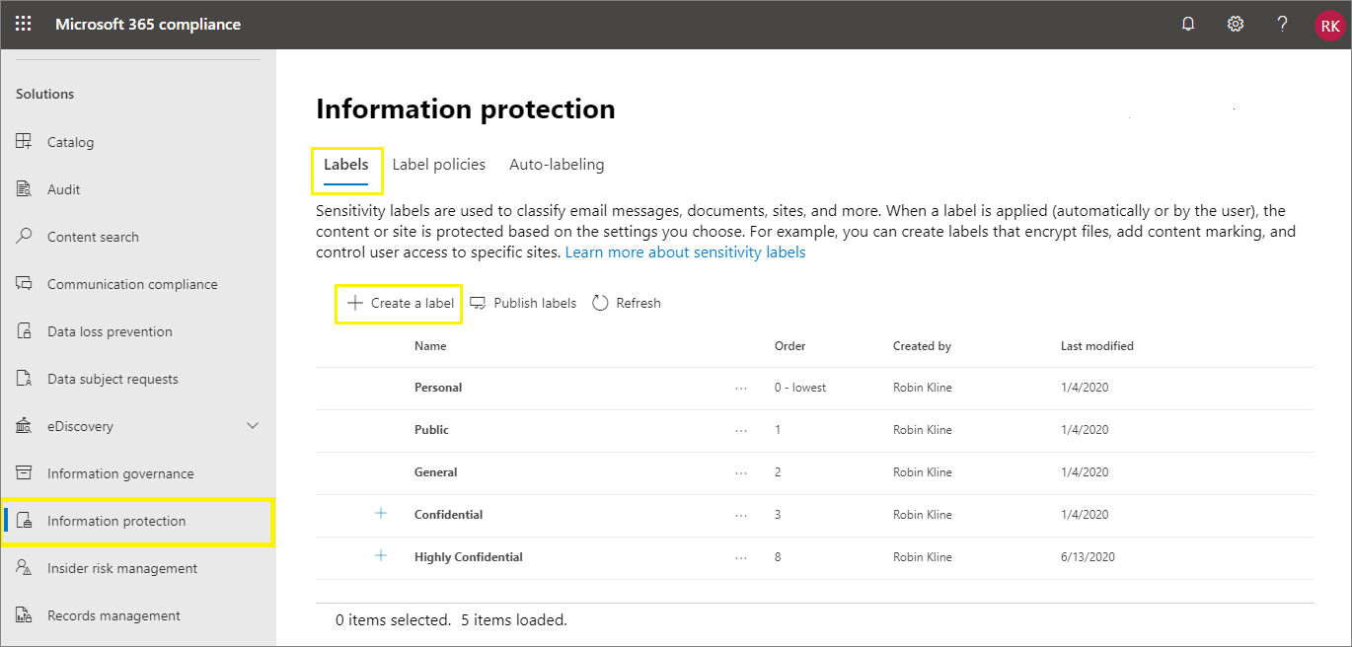
Task: Open Learn more about sensitivity labels link
Action: (685, 252)
